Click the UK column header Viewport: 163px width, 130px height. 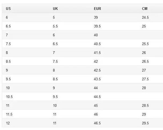[x=55, y=9]
